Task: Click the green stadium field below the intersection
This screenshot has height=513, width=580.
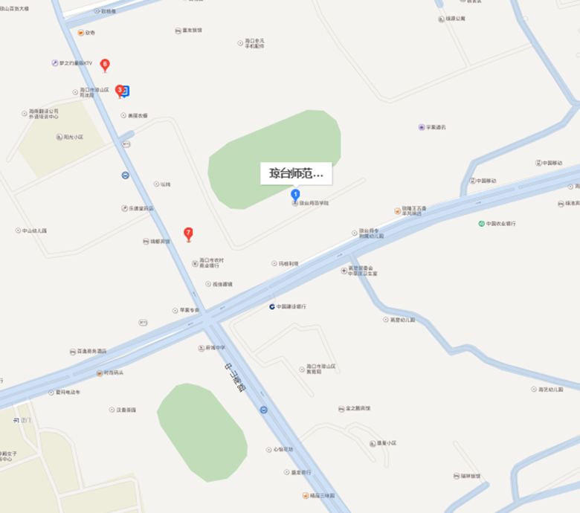Action: (x=202, y=432)
